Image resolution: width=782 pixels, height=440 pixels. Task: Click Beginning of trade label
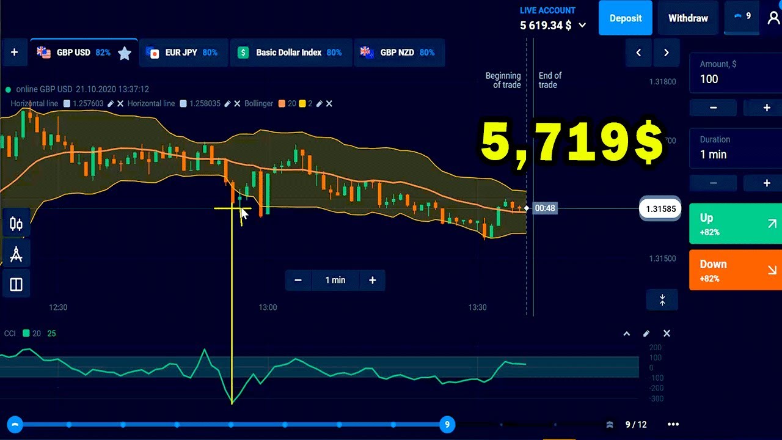pos(503,80)
